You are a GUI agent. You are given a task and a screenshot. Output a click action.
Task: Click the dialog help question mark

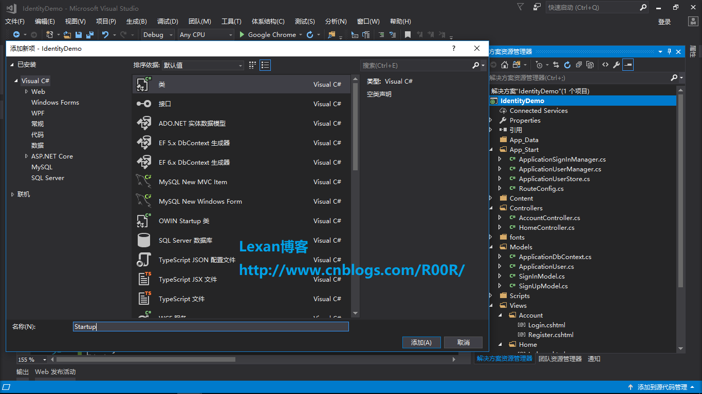tap(453, 48)
